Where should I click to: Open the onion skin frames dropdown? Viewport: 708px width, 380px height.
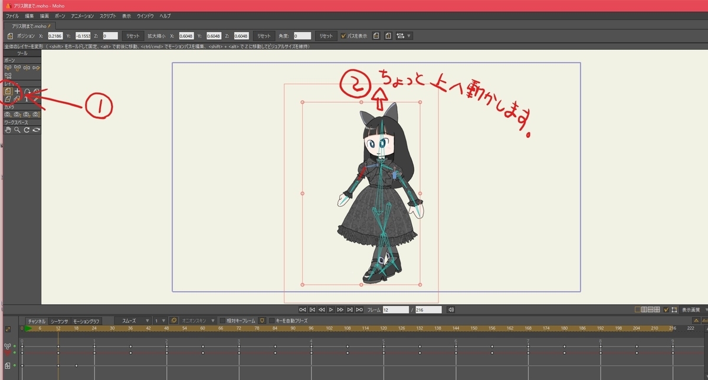(x=212, y=320)
